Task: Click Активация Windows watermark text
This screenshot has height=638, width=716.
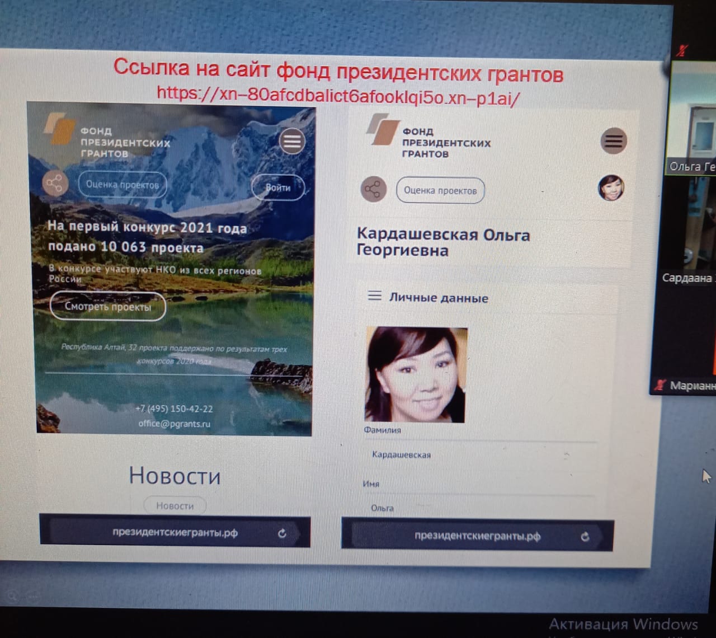Action: point(623,624)
